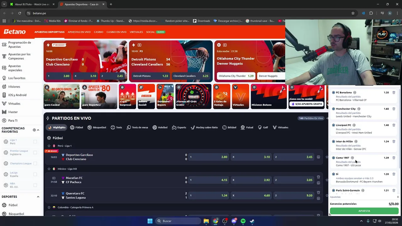Open Programación de Apuestas sidebar link

pos(19,45)
